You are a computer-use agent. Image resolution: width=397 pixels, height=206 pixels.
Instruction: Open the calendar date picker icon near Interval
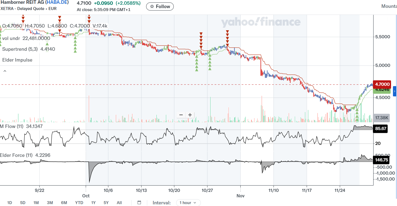pyautogui.click(x=139, y=202)
